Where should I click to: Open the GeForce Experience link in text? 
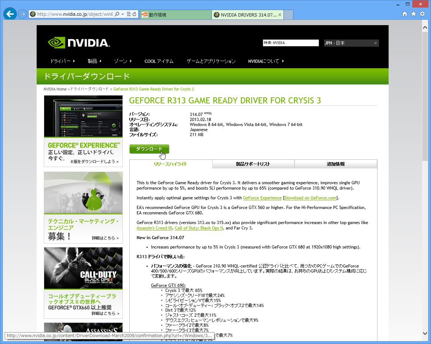point(262,198)
